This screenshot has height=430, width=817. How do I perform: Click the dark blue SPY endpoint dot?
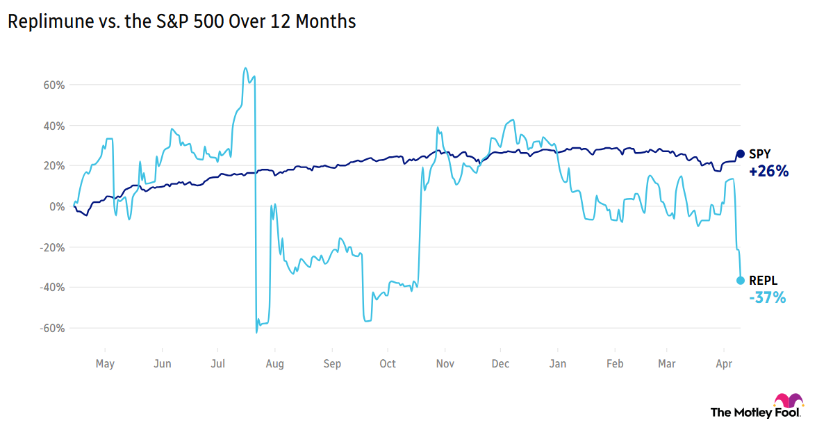(741, 154)
